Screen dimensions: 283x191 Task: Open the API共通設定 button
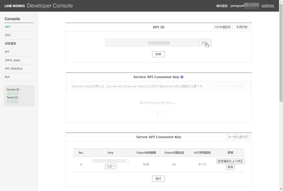[x=223, y=27]
